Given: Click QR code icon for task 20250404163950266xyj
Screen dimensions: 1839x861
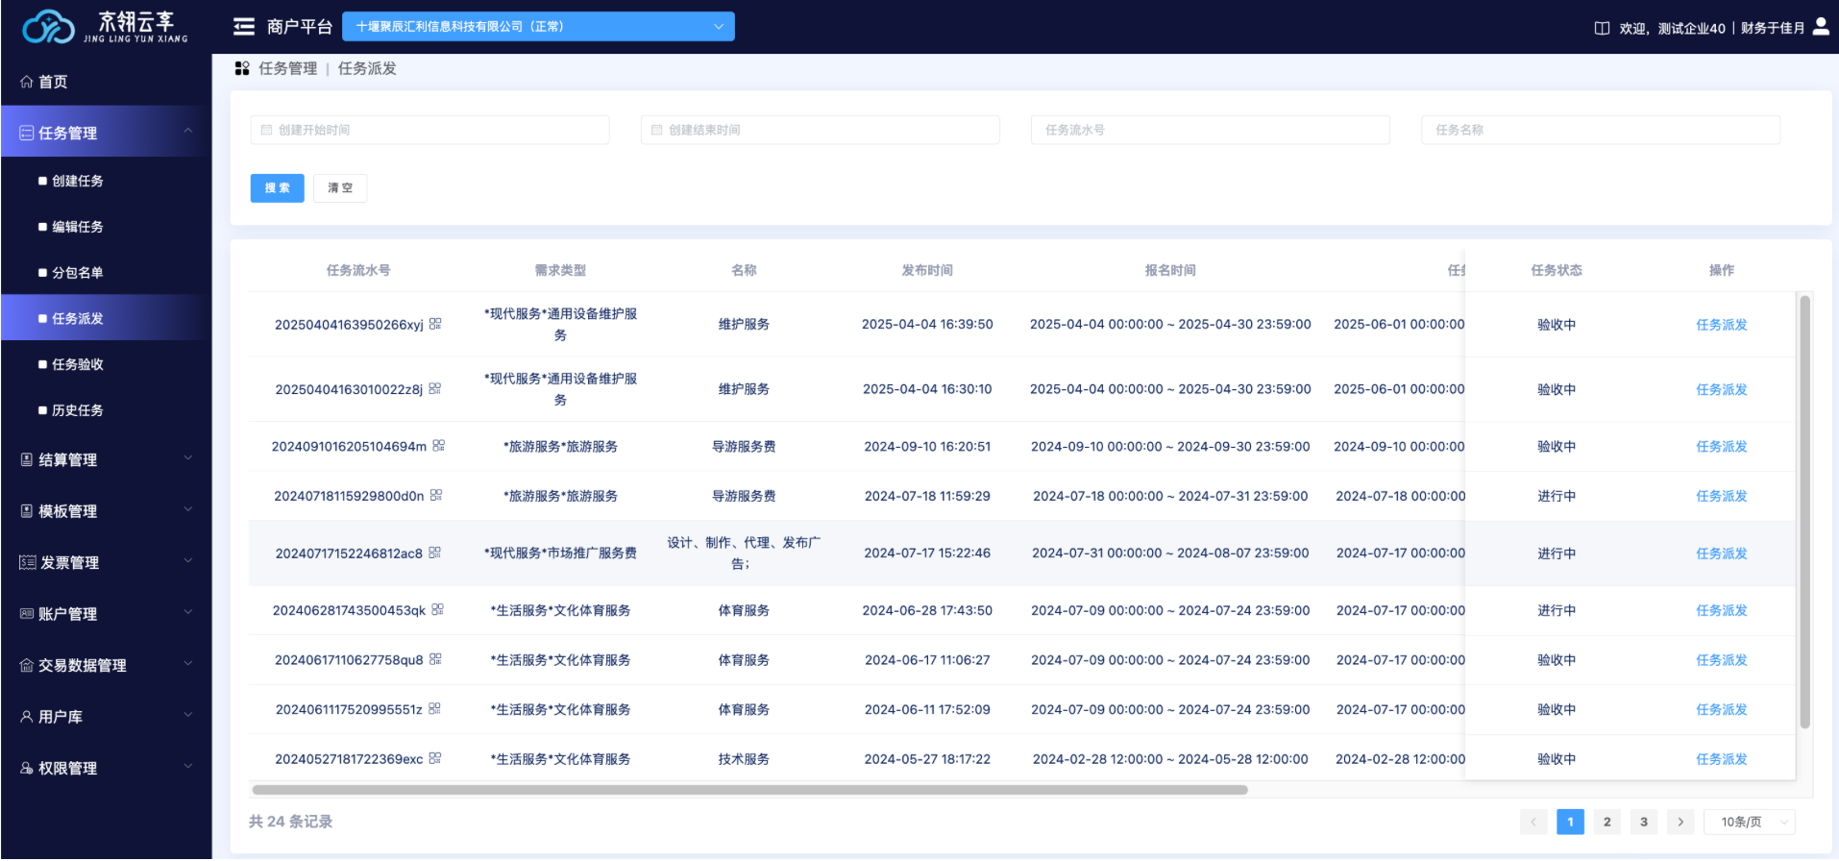Looking at the screenshot, I should [x=435, y=324].
